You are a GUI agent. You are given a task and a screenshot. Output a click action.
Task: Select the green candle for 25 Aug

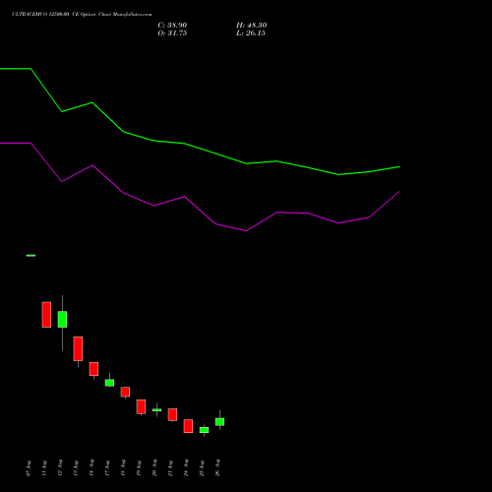(204, 430)
